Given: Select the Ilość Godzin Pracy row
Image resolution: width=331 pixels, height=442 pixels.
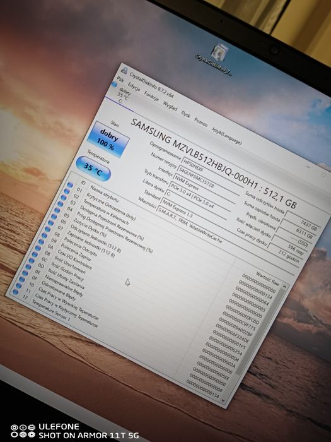Looking at the screenshot, I should [67, 272].
